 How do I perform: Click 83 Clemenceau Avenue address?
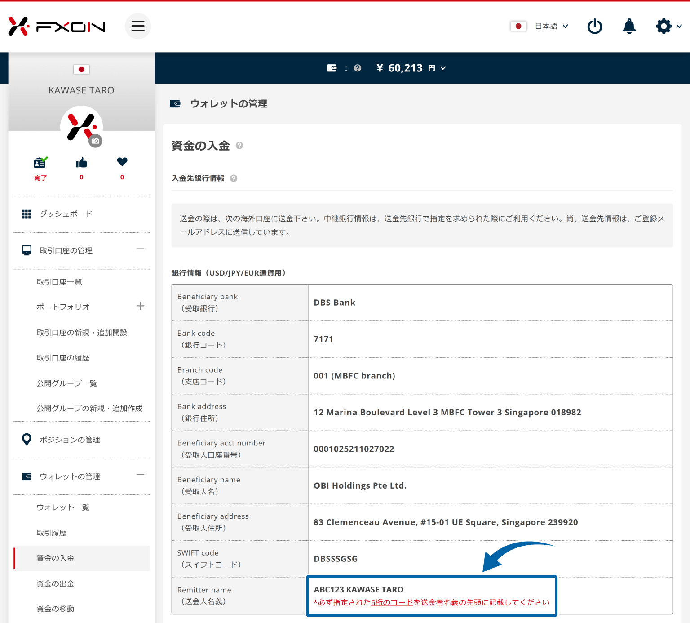(446, 522)
